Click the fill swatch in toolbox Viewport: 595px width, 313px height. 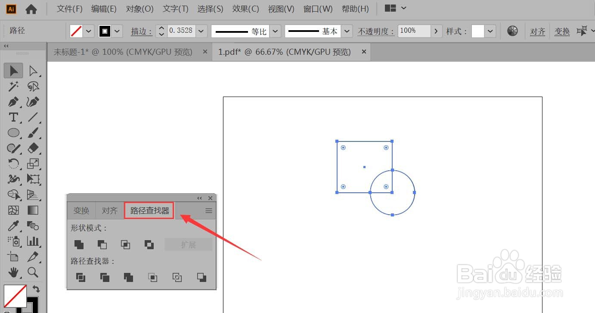(15, 296)
